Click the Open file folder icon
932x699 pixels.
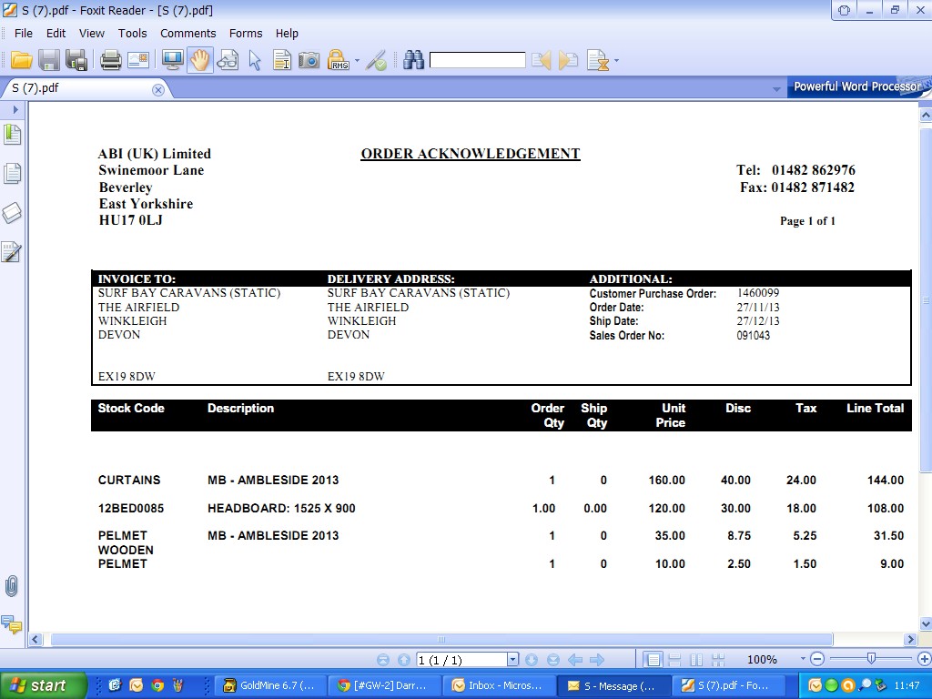click(22, 61)
